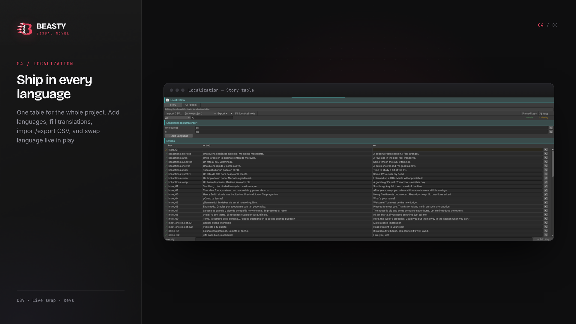Delete the intro_l03 entry

click(546, 194)
